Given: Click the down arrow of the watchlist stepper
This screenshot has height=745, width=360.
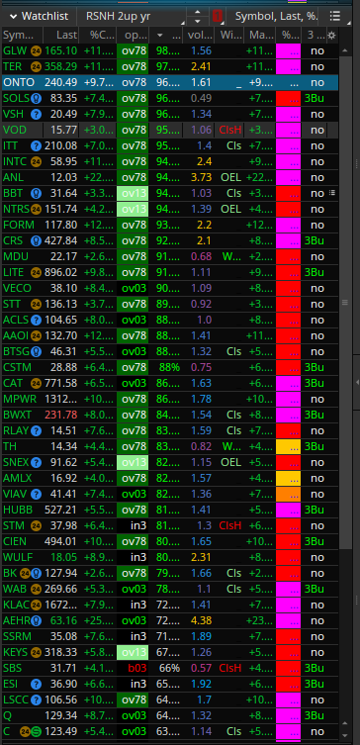Looking at the screenshot, I should click(x=198, y=21).
